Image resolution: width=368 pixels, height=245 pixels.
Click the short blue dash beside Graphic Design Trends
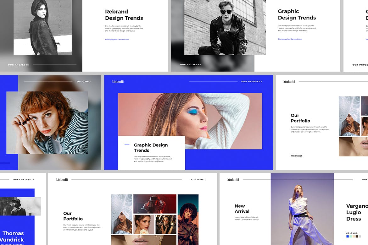tap(127, 144)
